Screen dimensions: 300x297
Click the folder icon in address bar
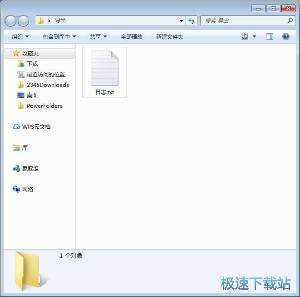40,20
